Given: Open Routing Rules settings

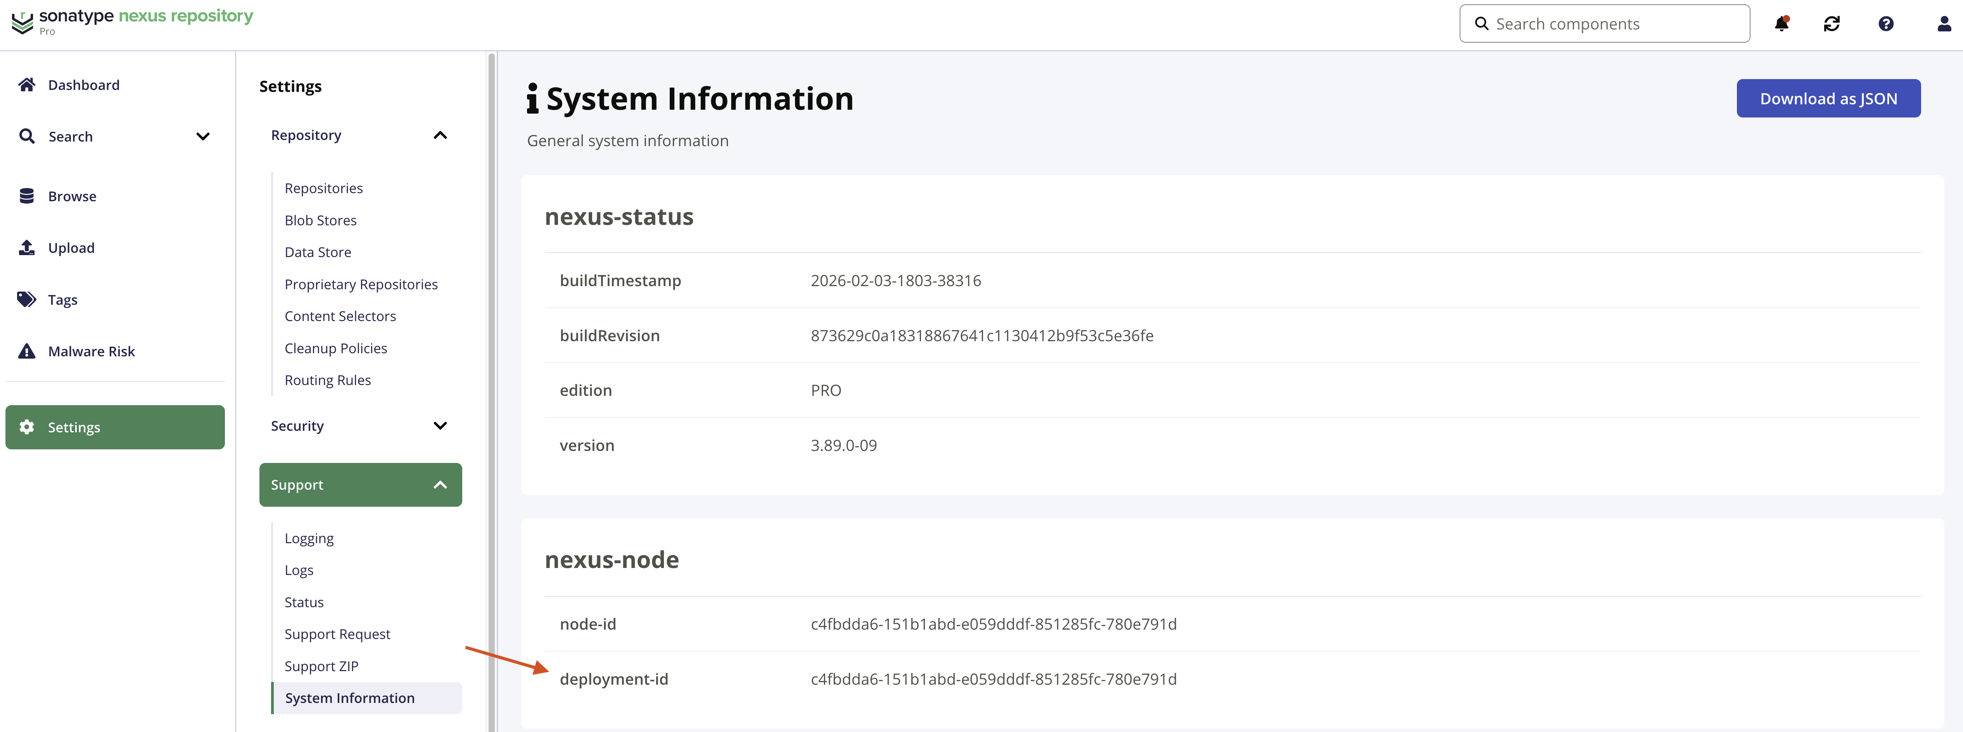Looking at the screenshot, I should 328,380.
